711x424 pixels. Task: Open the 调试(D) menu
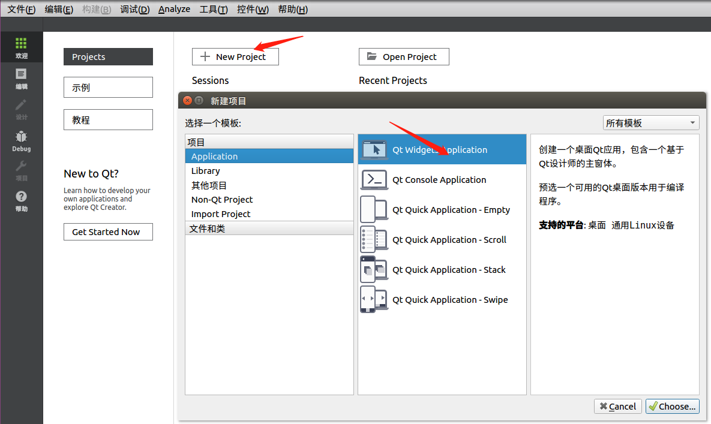134,9
